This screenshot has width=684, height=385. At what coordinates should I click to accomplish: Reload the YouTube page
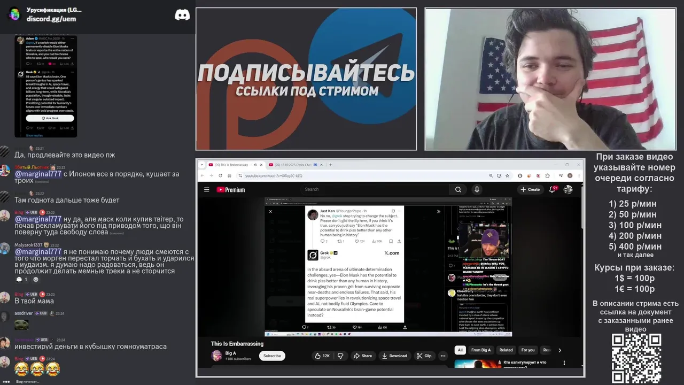(220, 175)
